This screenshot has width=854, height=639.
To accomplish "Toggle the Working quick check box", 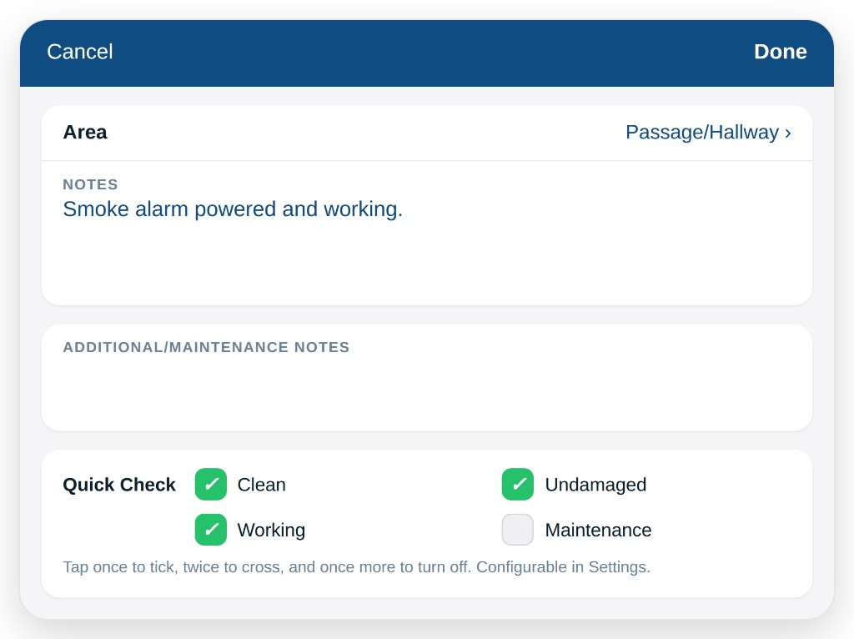I will pyautogui.click(x=211, y=530).
